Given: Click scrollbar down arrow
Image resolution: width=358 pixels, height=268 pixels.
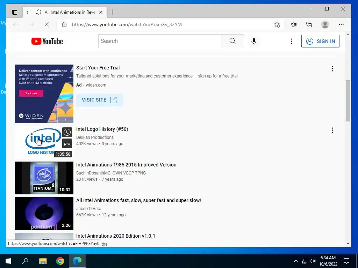Looking at the screenshot, I should (348, 244).
